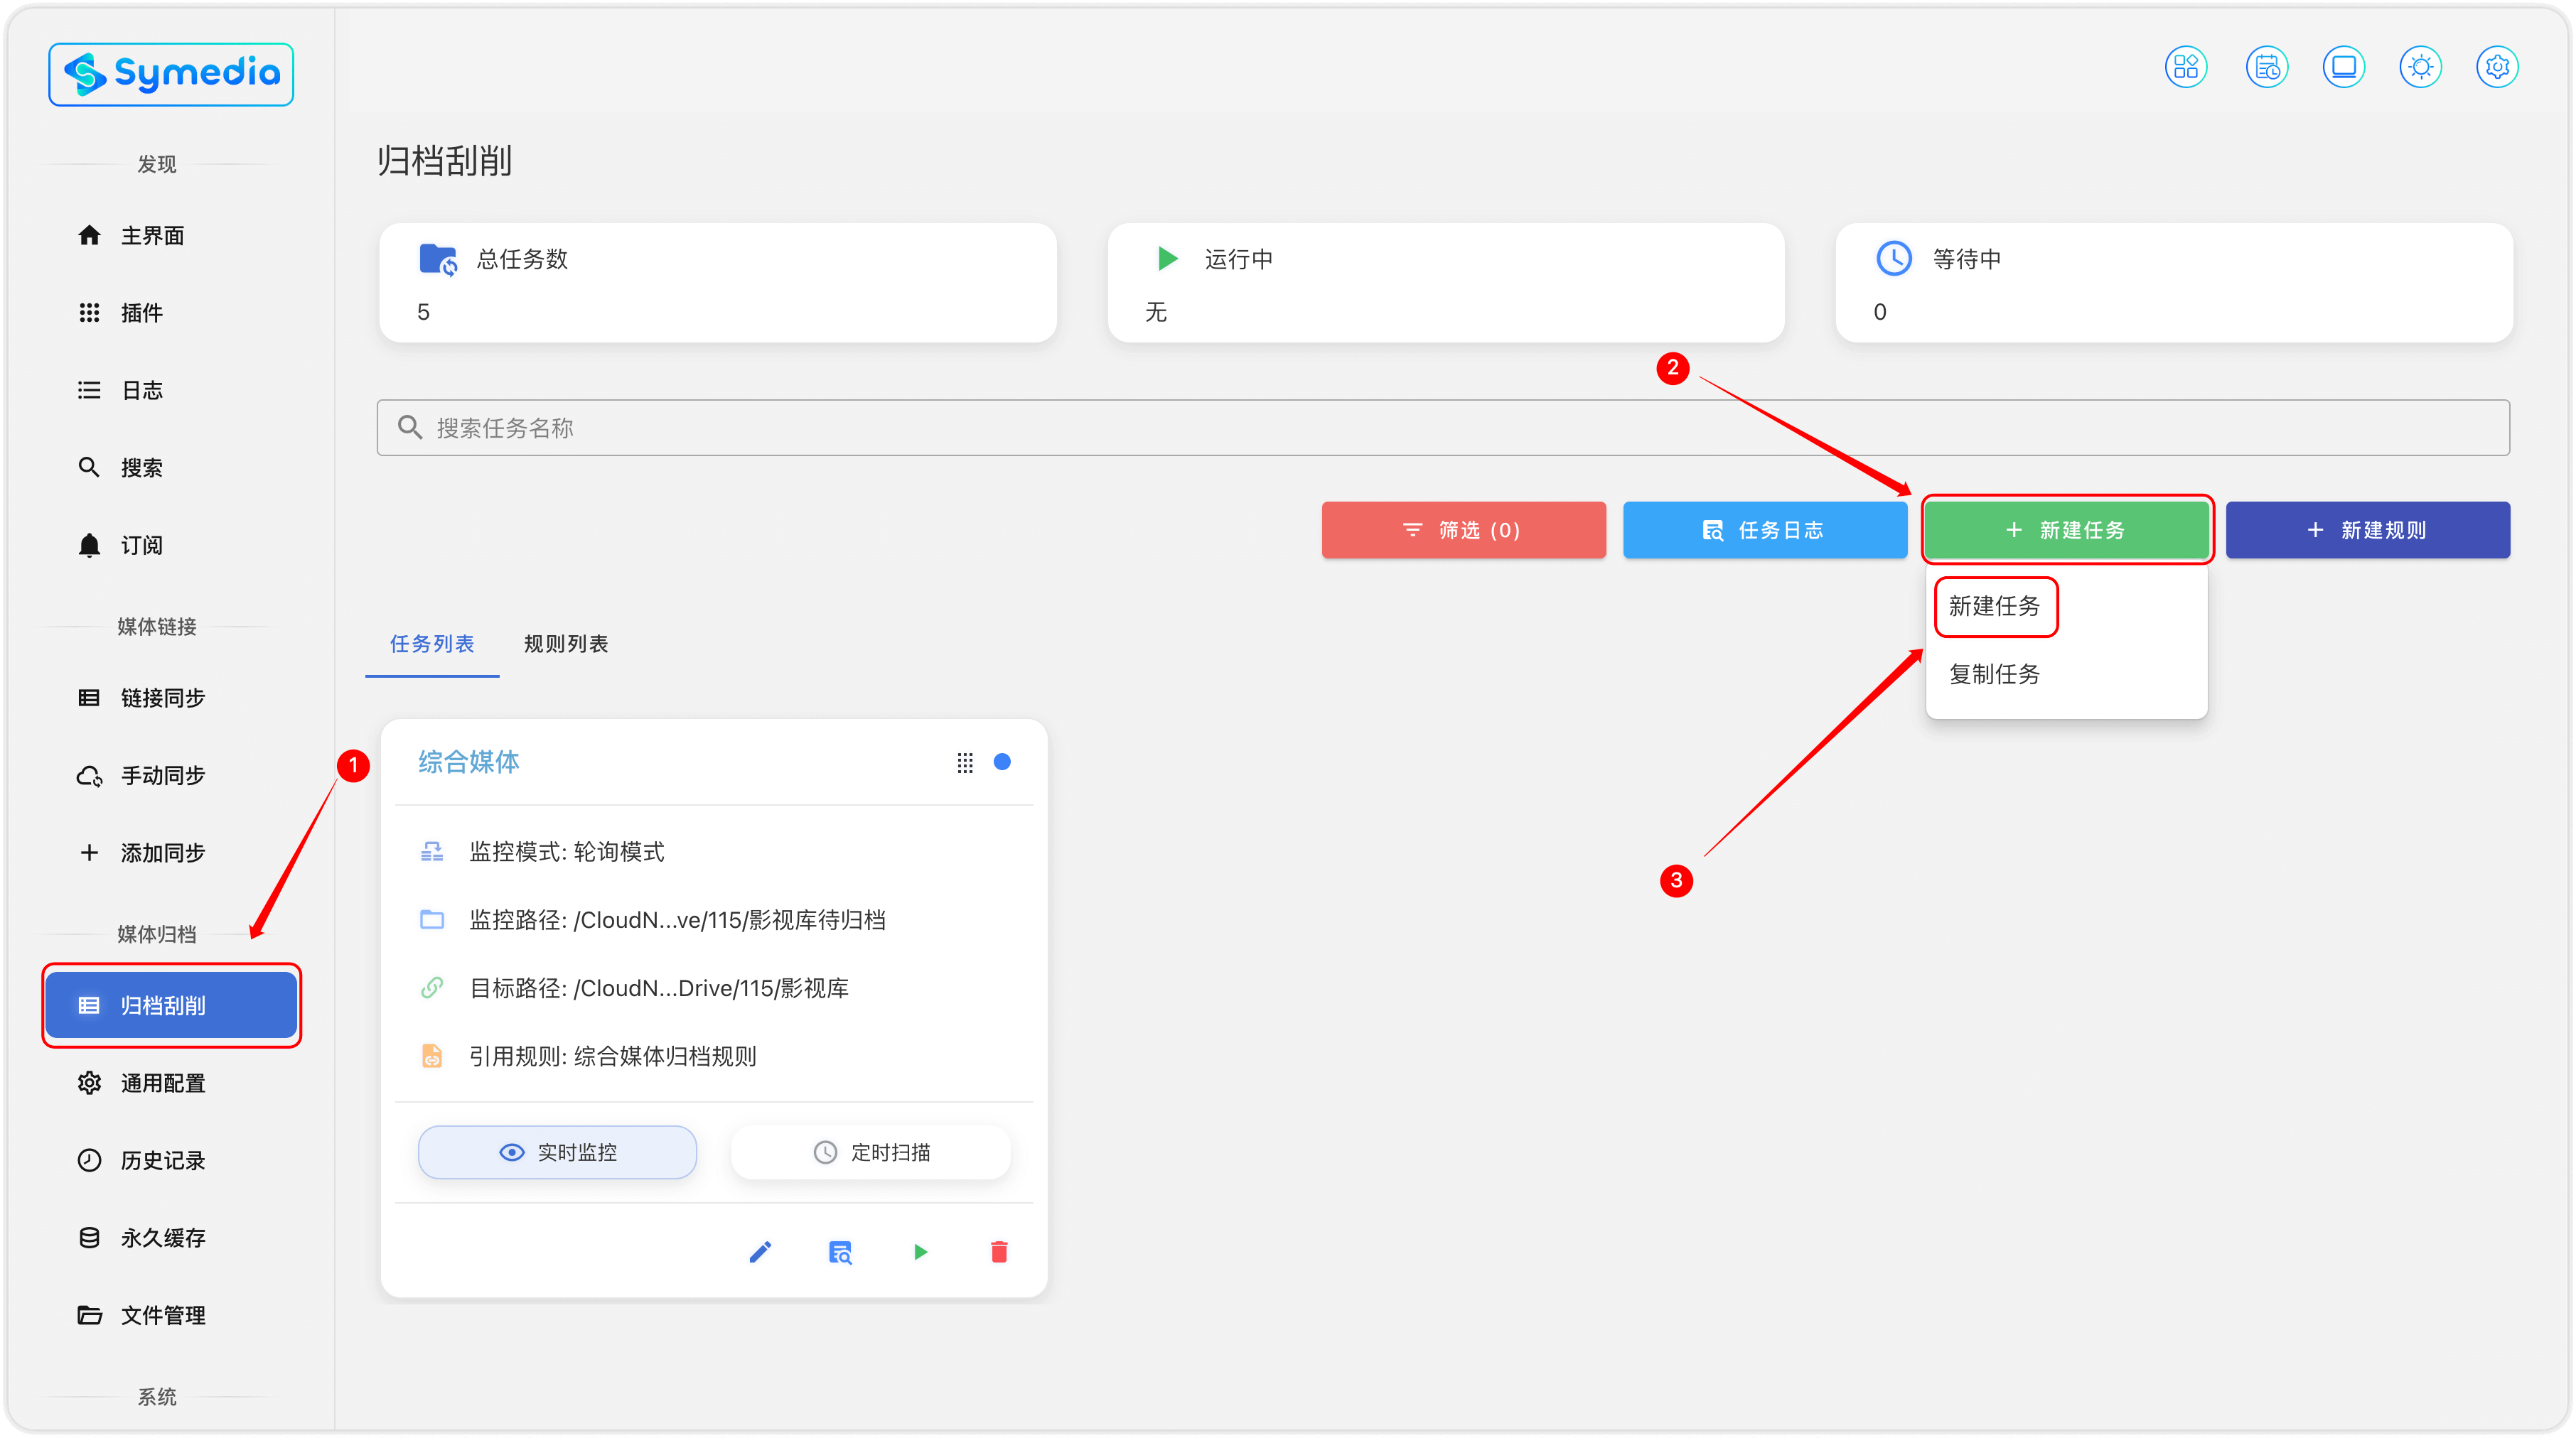Click the pencil edit icon on task card

760,1251
